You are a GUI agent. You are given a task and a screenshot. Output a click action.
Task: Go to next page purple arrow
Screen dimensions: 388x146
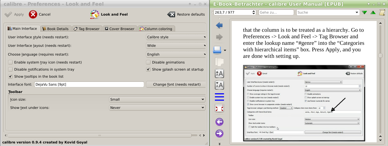pyautogui.click(x=219, y=134)
